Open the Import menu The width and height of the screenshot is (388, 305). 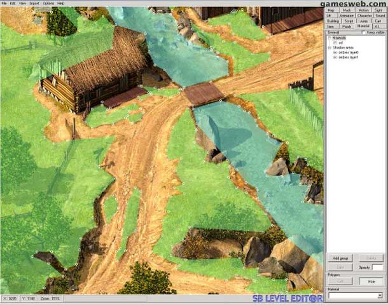pos(34,3)
